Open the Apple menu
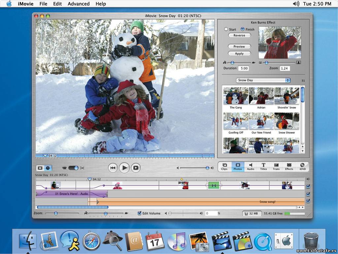Viewport: 338px width, 254px height. tap(9, 4)
